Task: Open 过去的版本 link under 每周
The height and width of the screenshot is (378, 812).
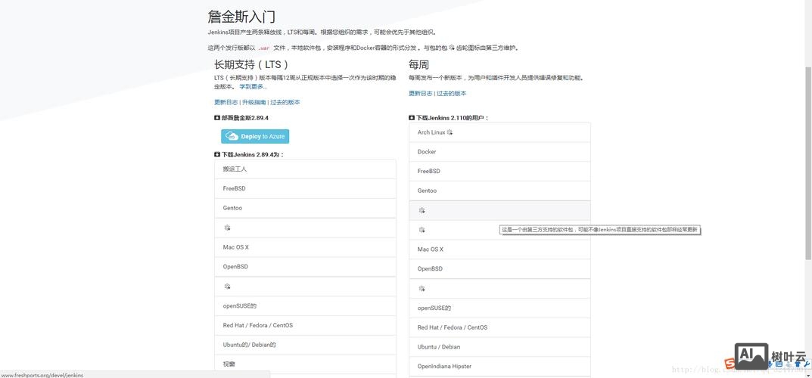Action: pyautogui.click(x=452, y=94)
